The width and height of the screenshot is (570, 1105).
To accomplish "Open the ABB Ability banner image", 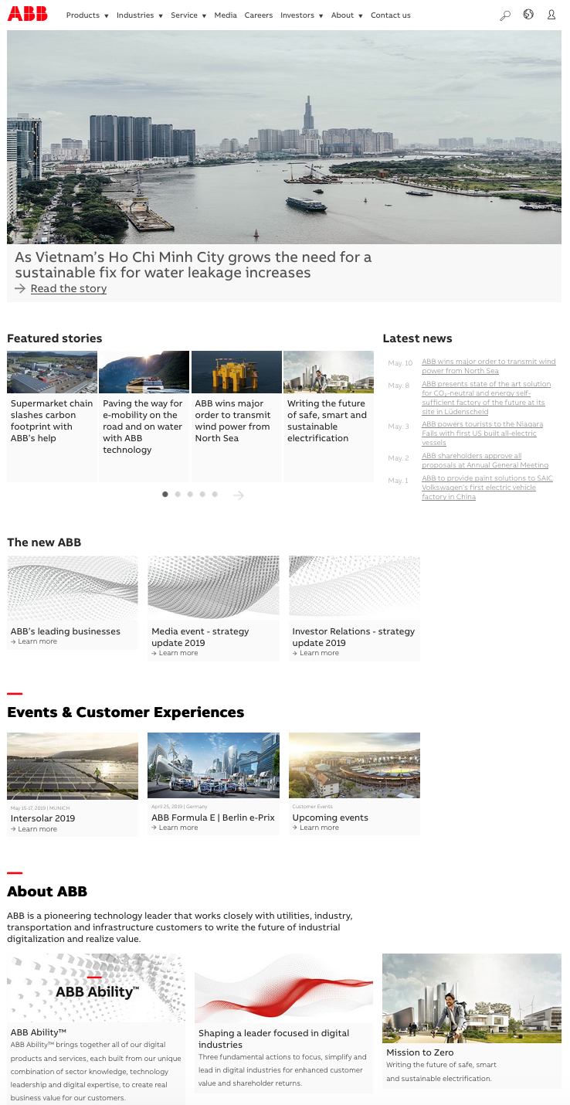I will (96, 988).
